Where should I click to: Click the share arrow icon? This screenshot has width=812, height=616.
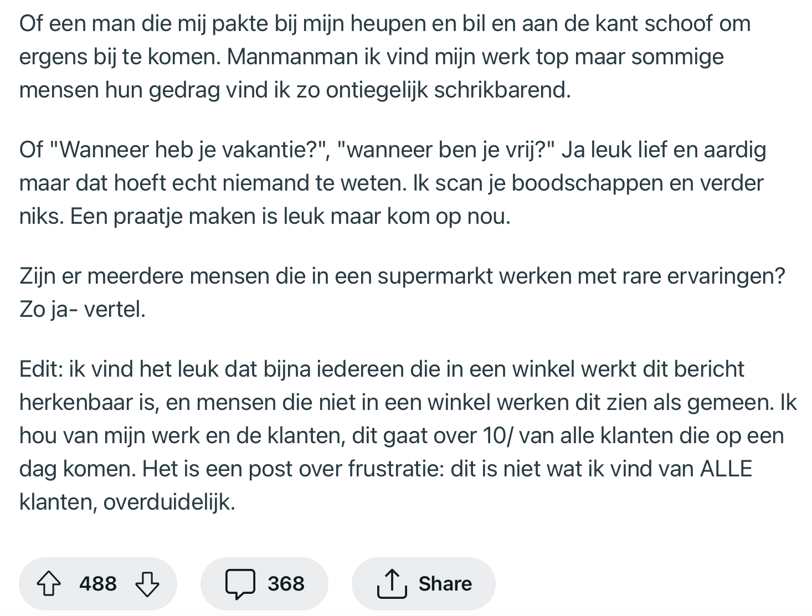[x=392, y=584]
